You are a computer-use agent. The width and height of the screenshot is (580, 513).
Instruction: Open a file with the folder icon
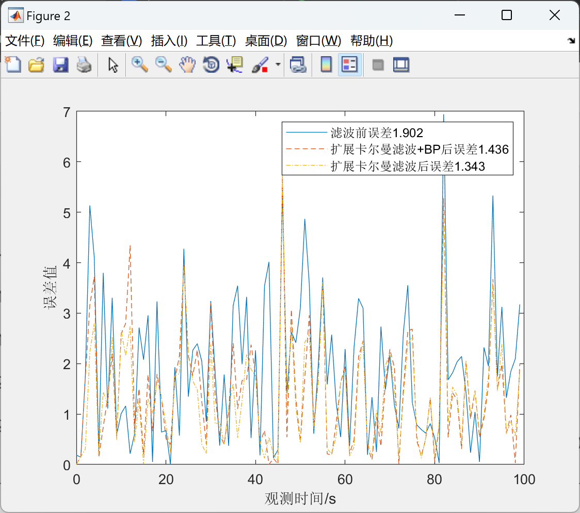pyautogui.click(x=36, y=64)
